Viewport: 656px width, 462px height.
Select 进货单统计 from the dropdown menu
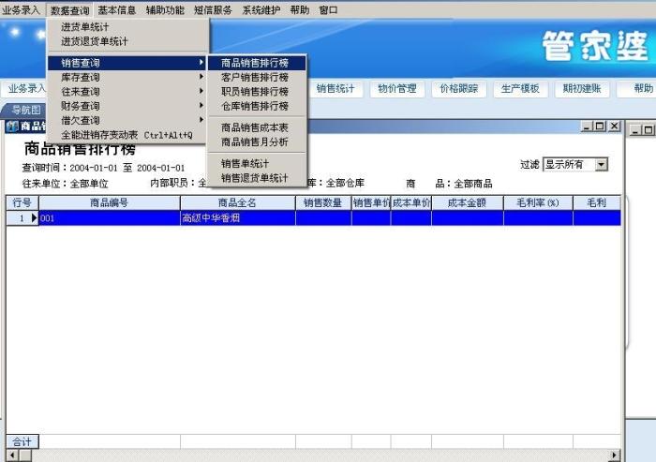coord(84,27)
